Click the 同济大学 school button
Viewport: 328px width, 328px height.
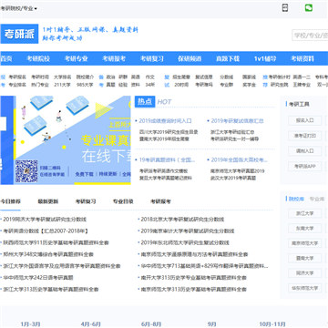point(305,273)
